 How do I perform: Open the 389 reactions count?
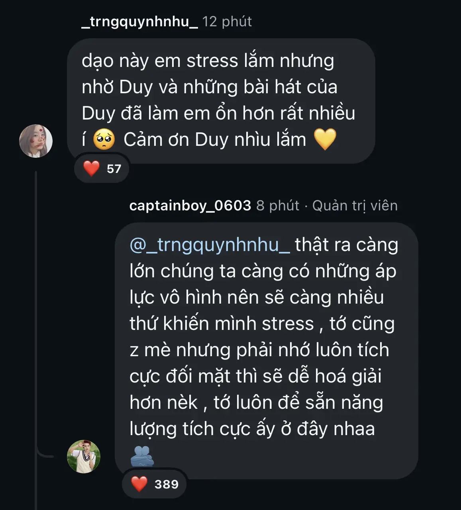point(167,484)
